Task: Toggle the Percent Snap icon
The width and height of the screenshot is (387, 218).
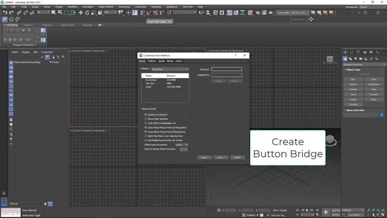Action: (155, 13)
